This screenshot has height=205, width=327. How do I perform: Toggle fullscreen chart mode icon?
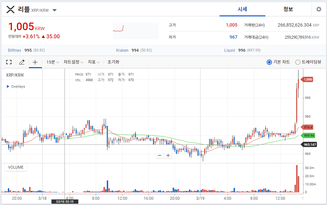[x=9, y=62]
